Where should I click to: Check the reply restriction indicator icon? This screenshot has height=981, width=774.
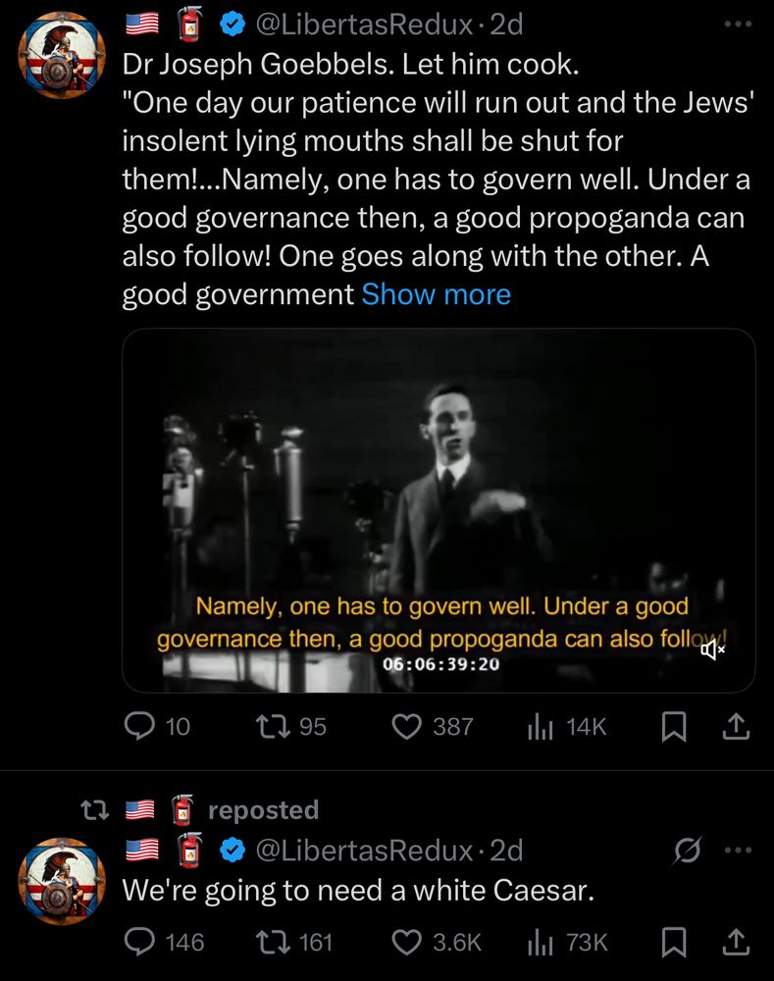(x=690, y=850)
